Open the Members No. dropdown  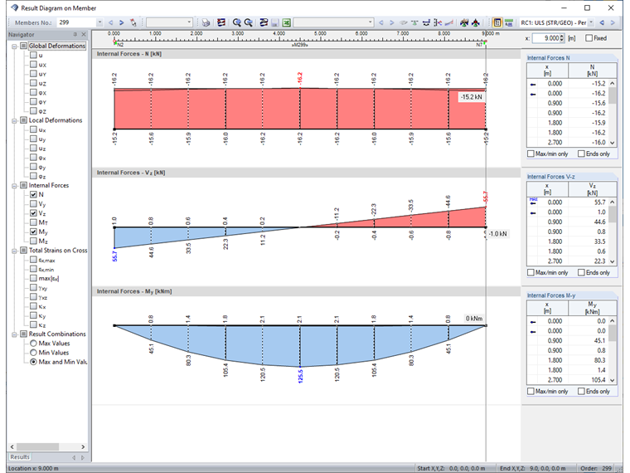pos(99,23)
